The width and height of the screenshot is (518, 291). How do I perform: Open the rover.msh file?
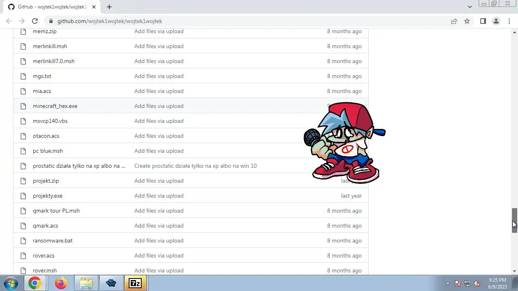tap(45, 270)
